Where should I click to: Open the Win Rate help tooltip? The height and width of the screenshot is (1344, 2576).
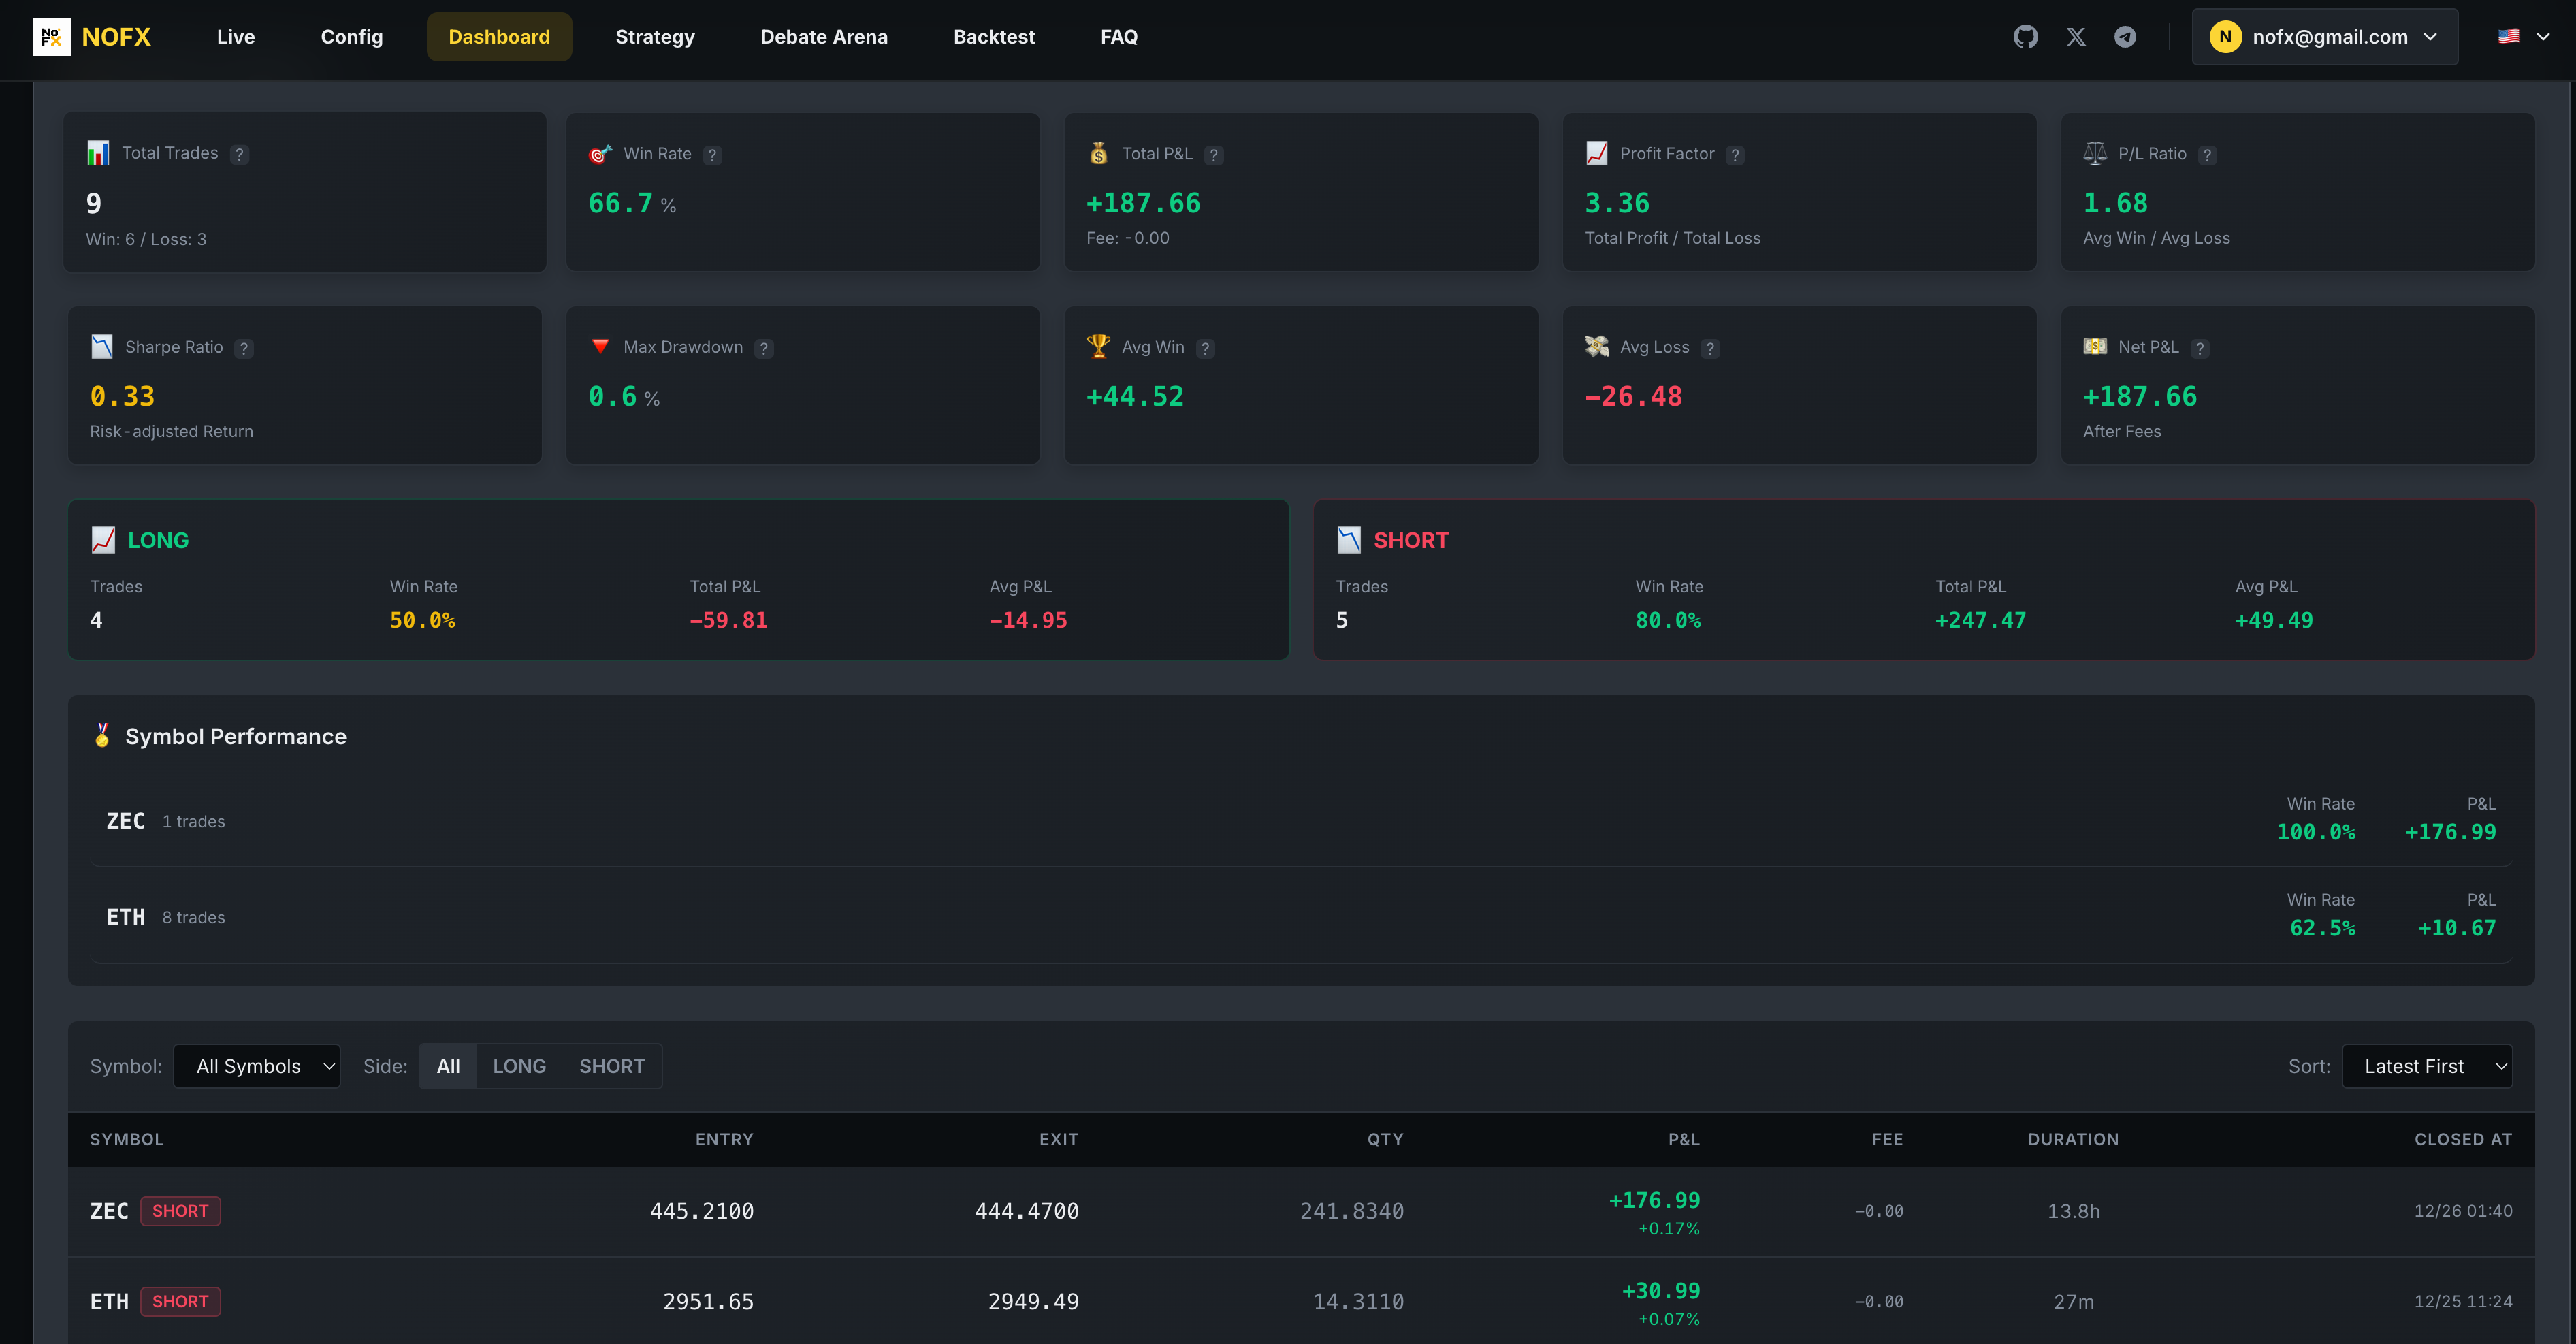713,155
